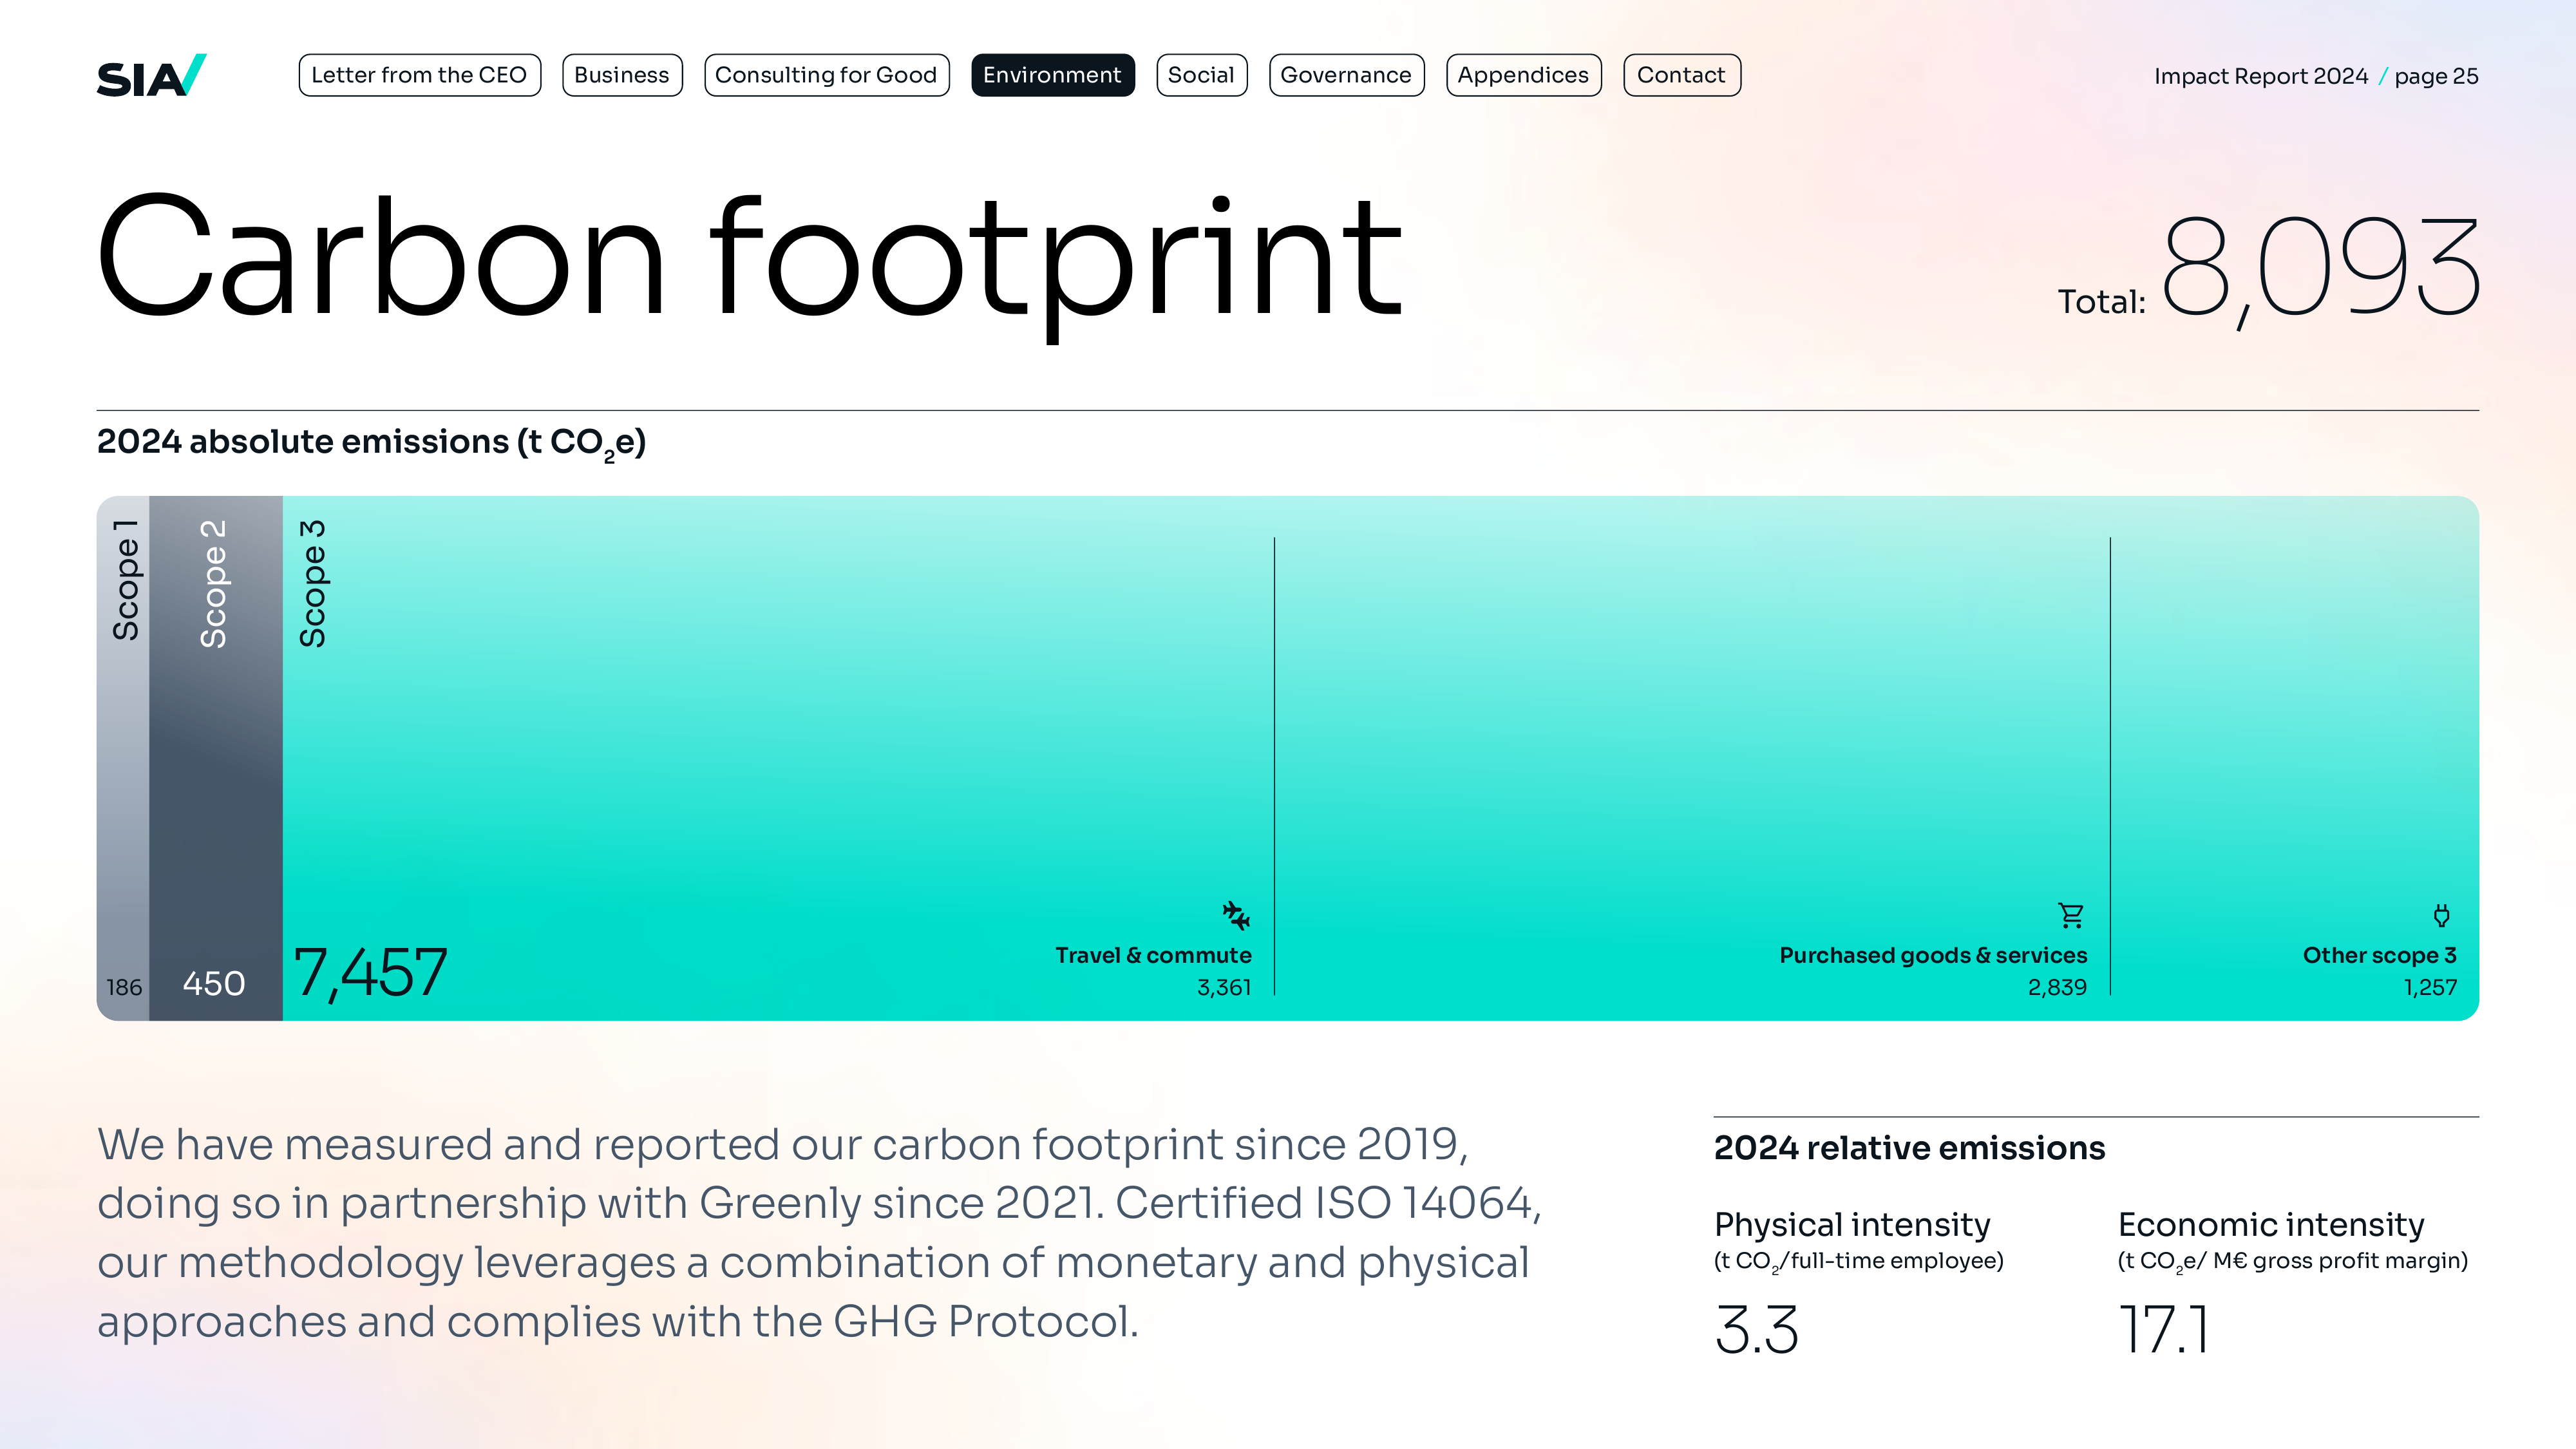2576x1449 pixels.
Task: Click the Travel & commute label
Action: pos(1153,955)
